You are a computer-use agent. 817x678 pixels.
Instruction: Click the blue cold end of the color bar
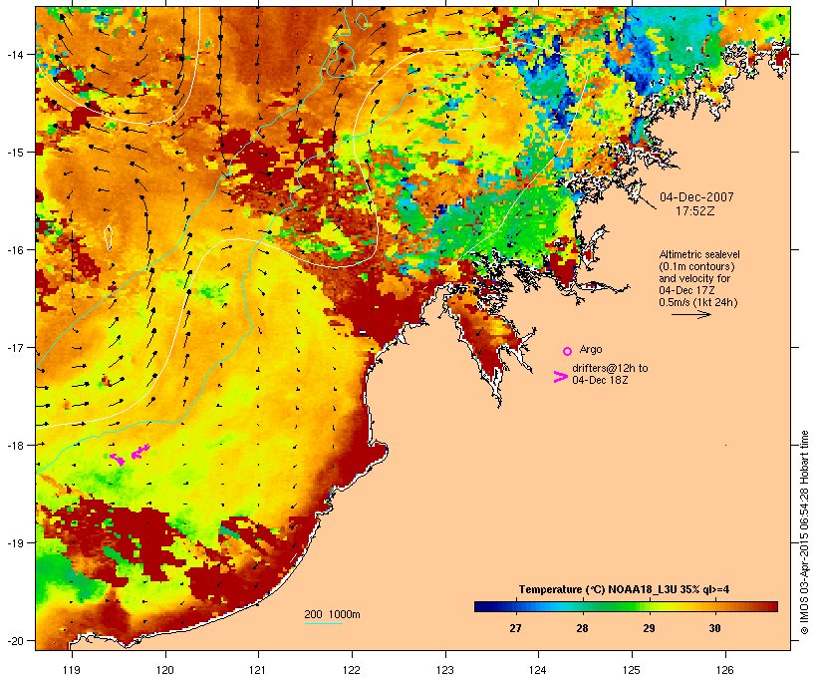point(484,606)
